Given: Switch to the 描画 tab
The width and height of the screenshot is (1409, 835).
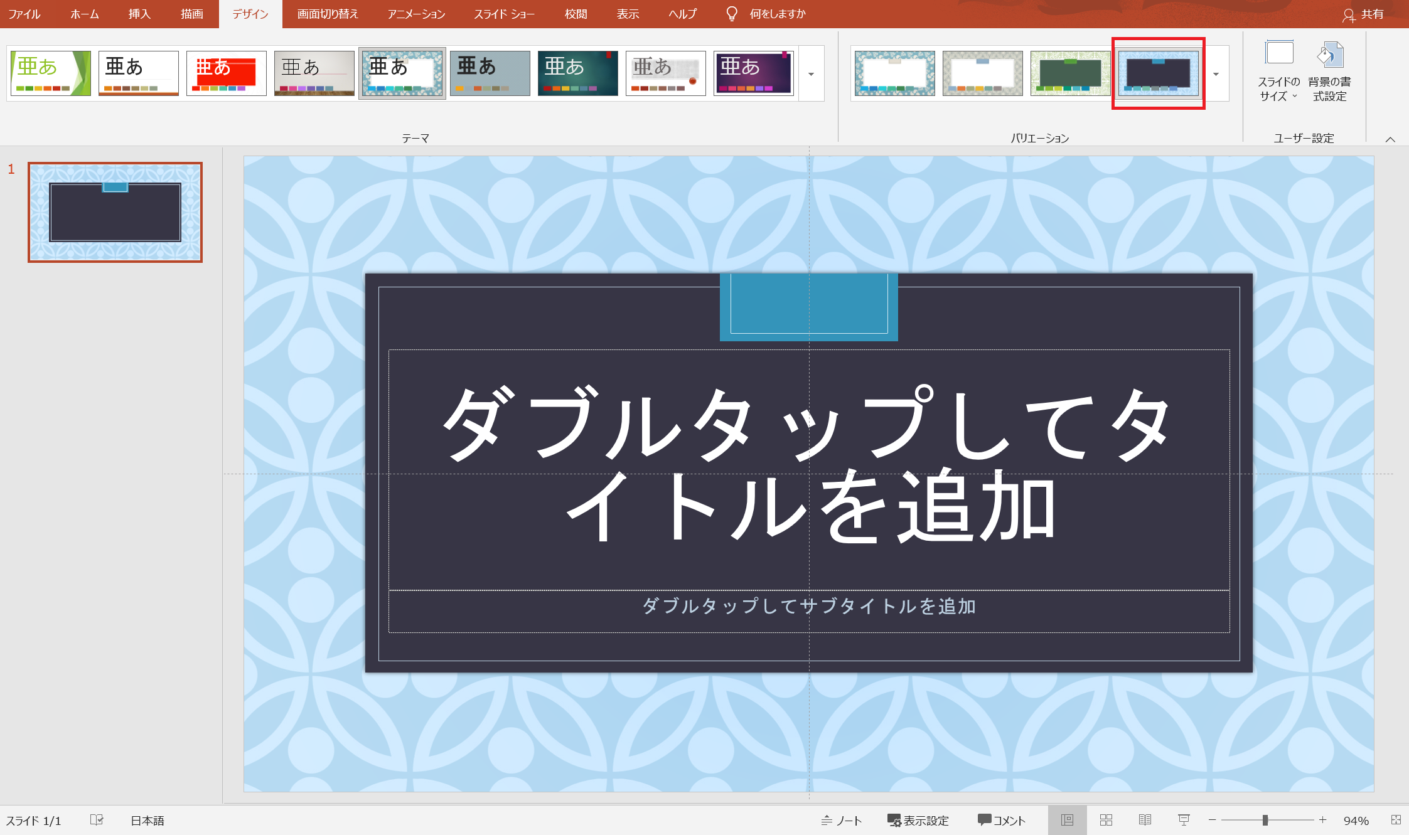Looking at the screenshot, I should tap(192, 14).
